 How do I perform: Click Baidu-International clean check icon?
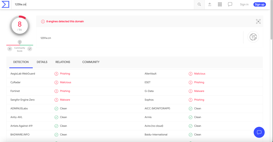pyautogui.click(x=190, y=134)
